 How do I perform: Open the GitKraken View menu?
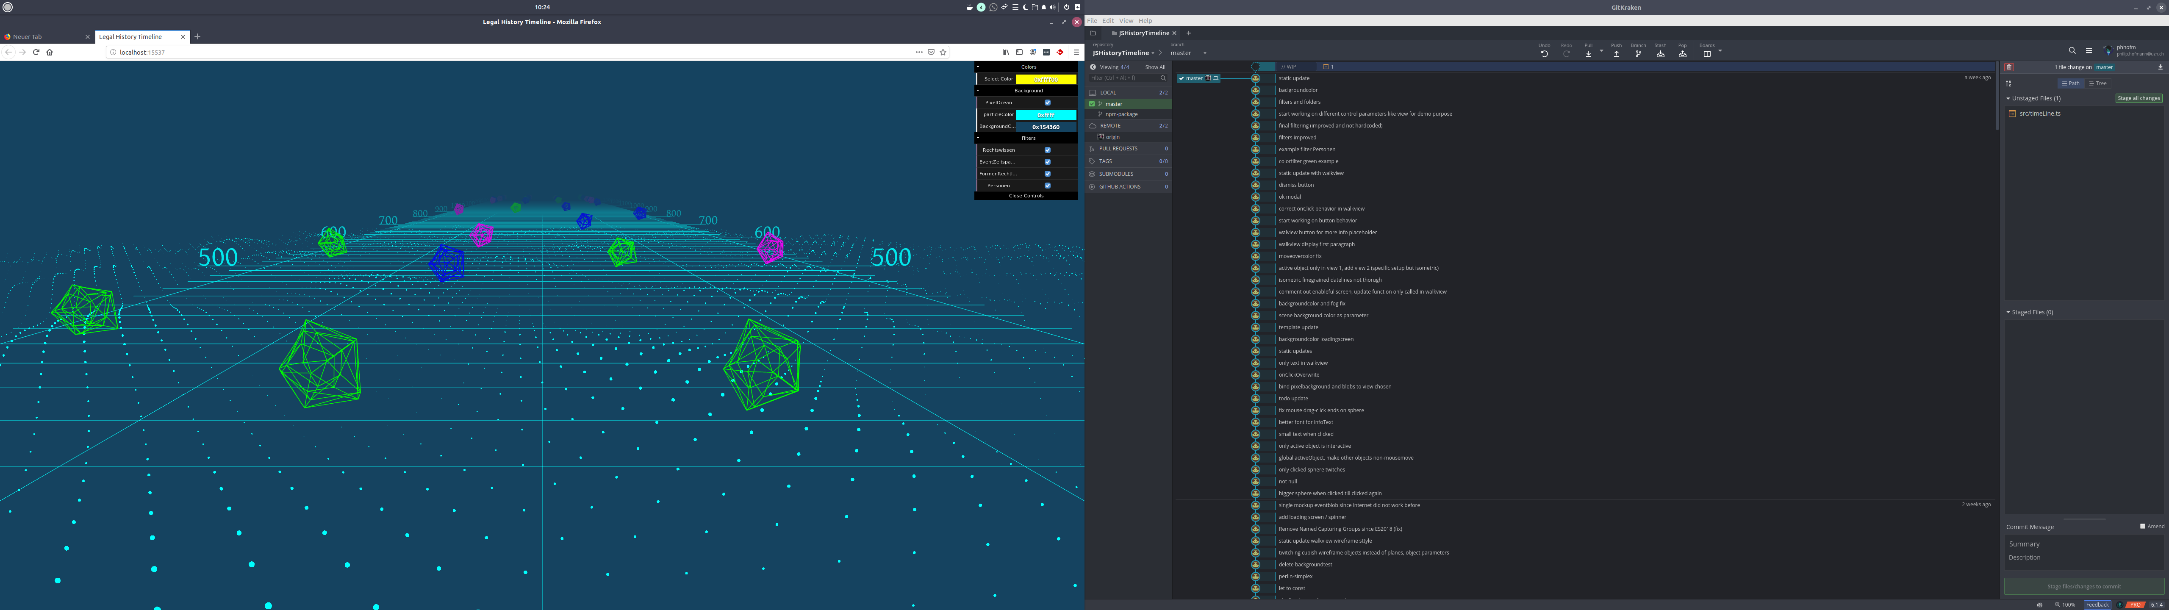[x=1126, y=21]
